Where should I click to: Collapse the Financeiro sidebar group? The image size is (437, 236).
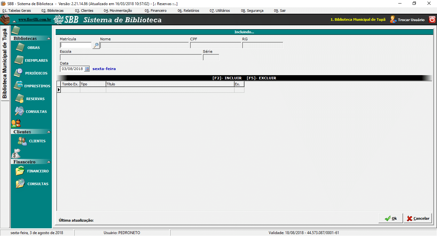pos(49,162)
